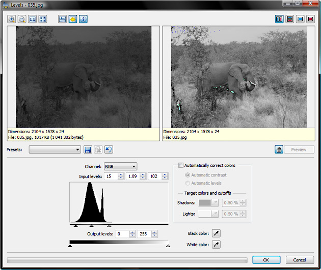Select the Automatic contrast radio option
Screen dimensions: 321x270
pyautogui.click(x=188, y=175)
